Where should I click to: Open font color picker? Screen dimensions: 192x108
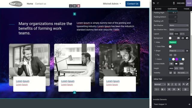pyautogui.click(x=183, y=84)
